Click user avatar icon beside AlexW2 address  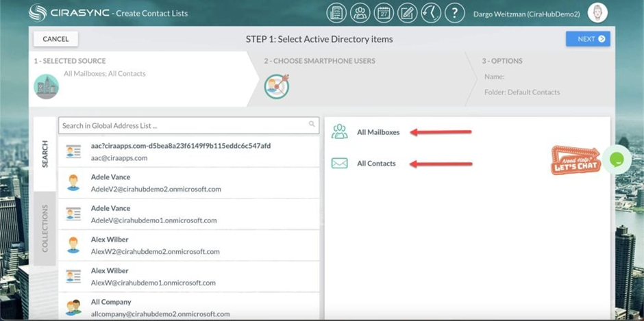coord(73,245)
